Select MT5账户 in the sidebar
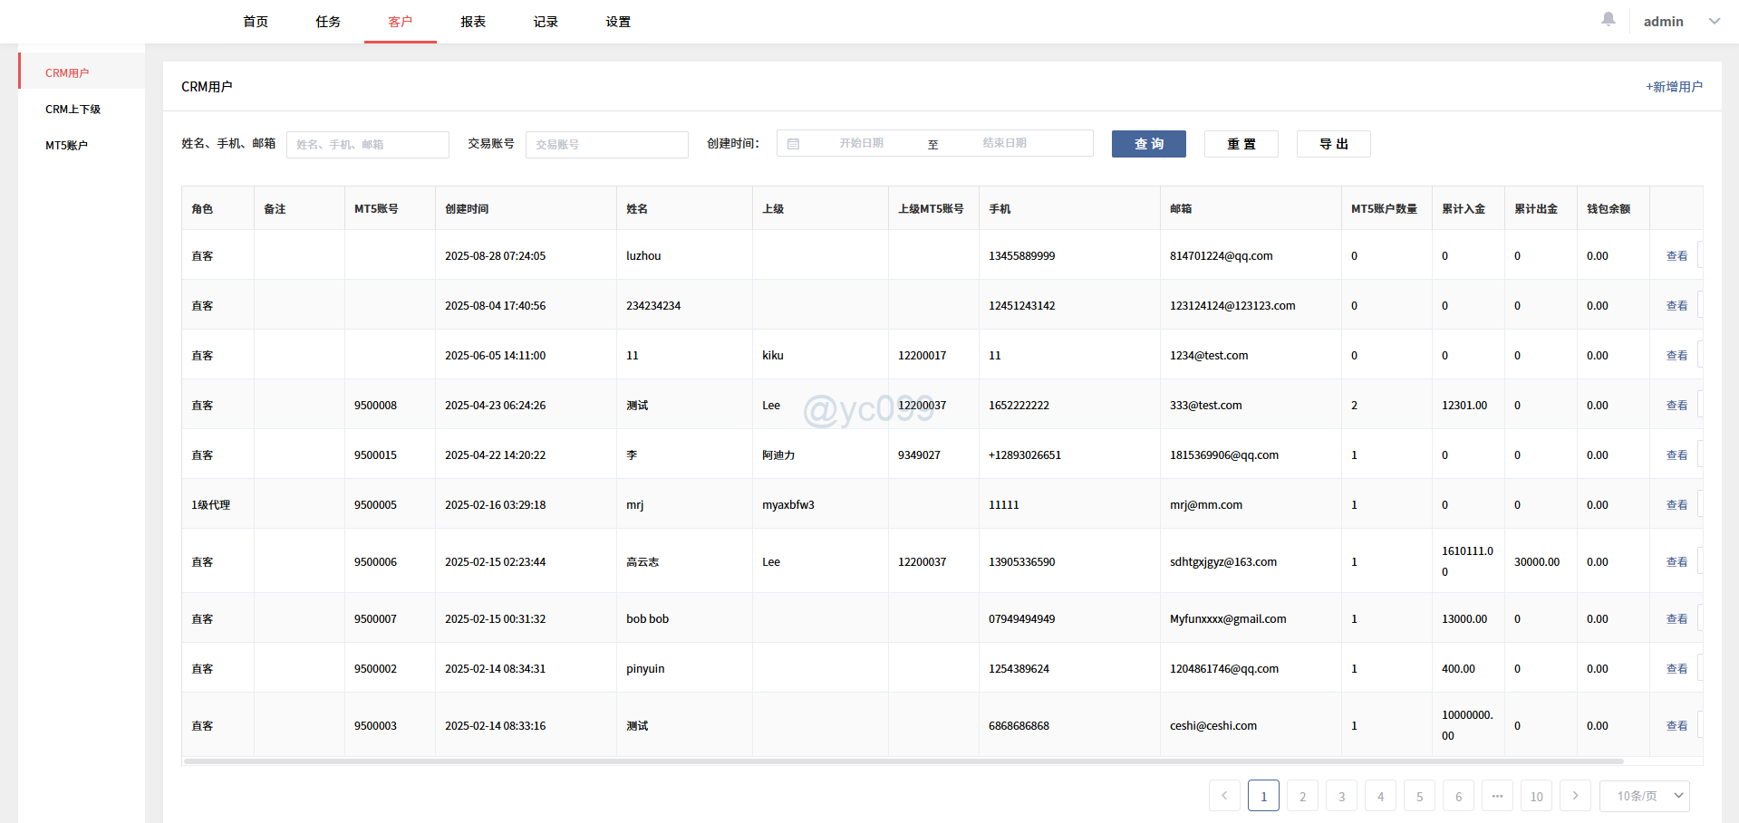 coord(67,144)
